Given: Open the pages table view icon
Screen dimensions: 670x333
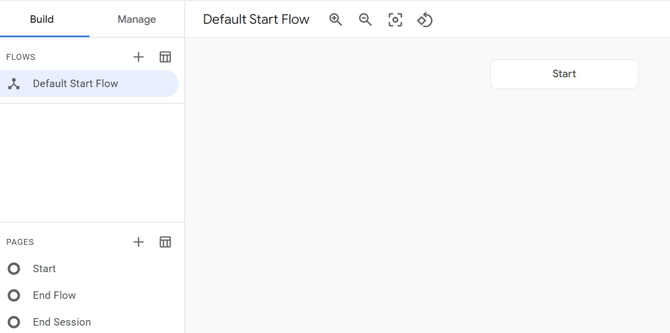Looking at the screenshot, I should [165, 242].
